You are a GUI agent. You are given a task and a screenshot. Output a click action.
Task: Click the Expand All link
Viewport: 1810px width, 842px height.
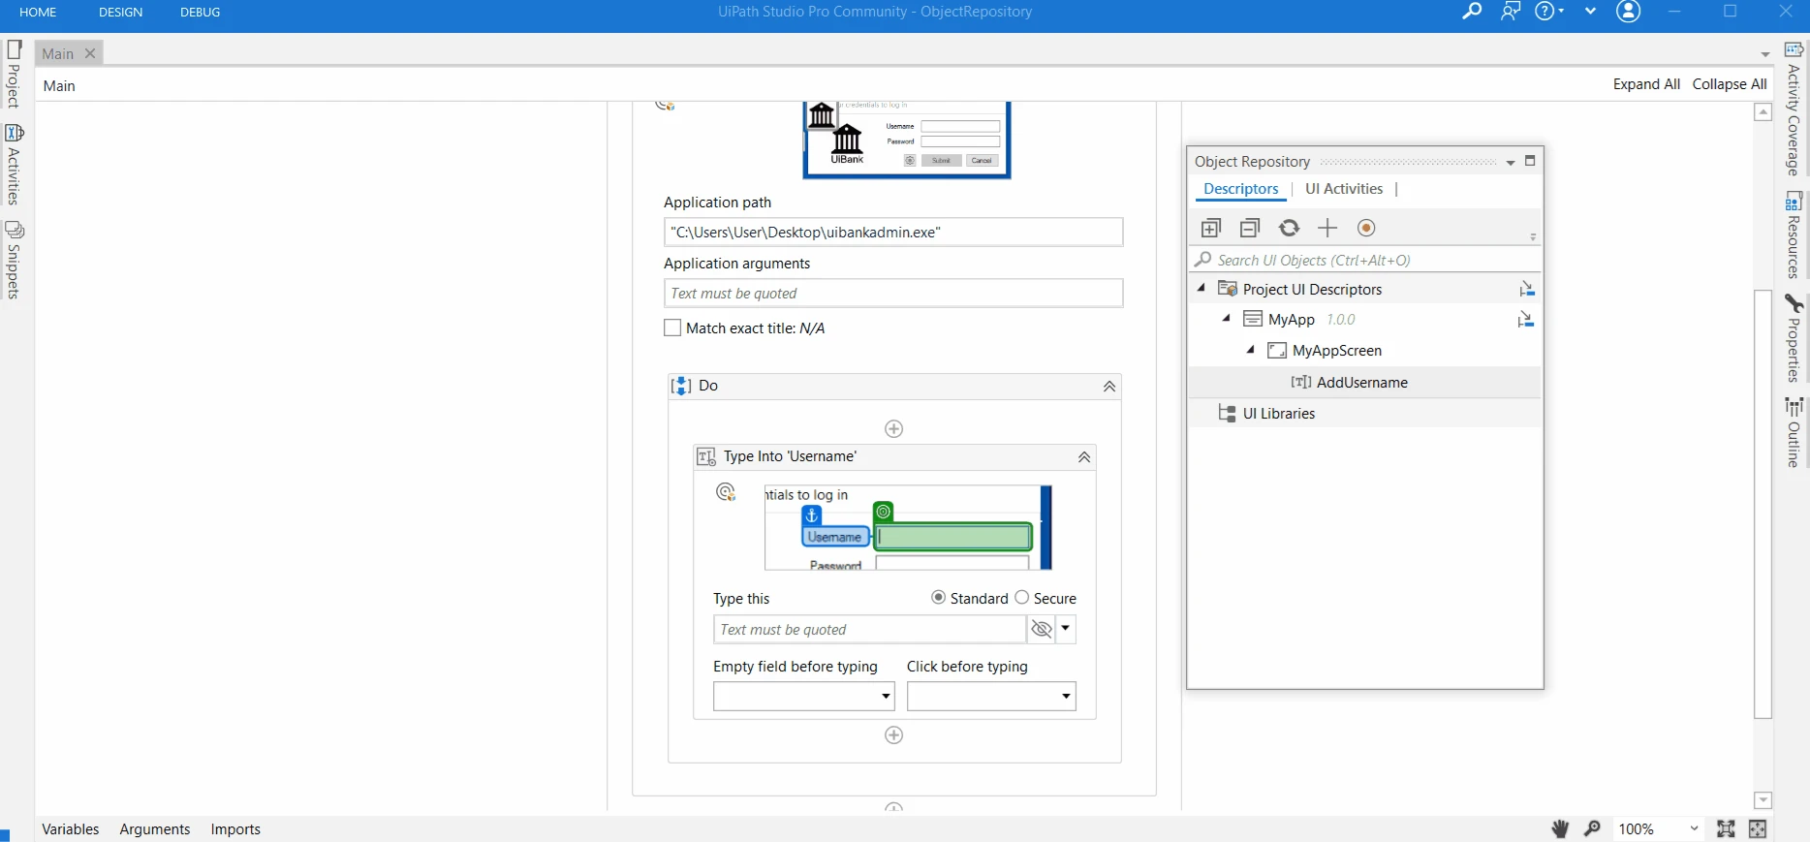coord(1646,84)
